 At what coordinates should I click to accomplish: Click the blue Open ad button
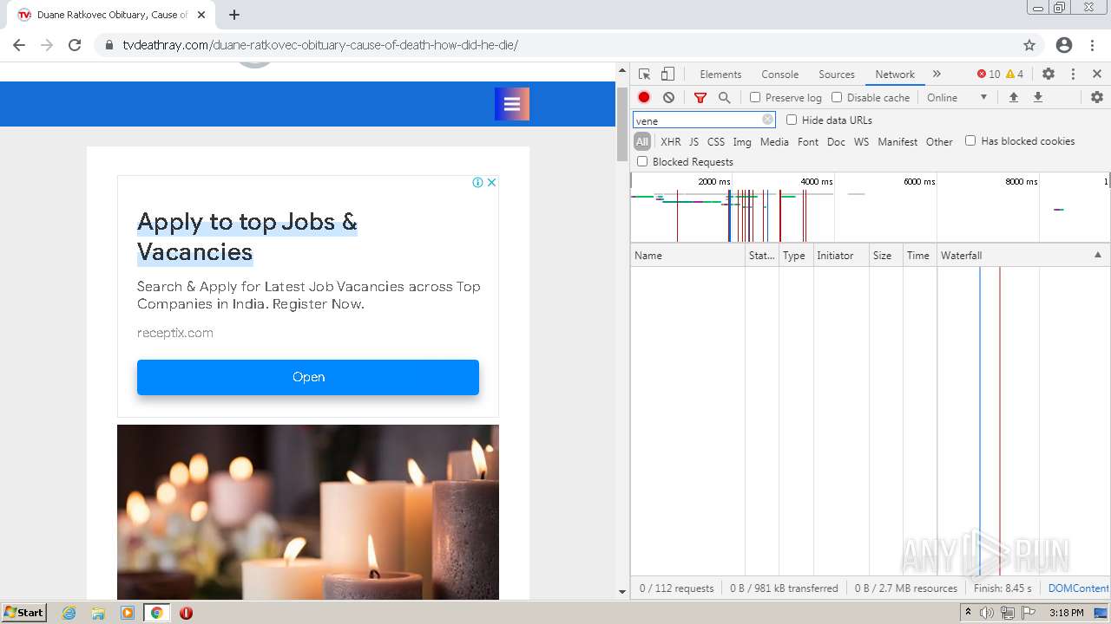point(308,377)
